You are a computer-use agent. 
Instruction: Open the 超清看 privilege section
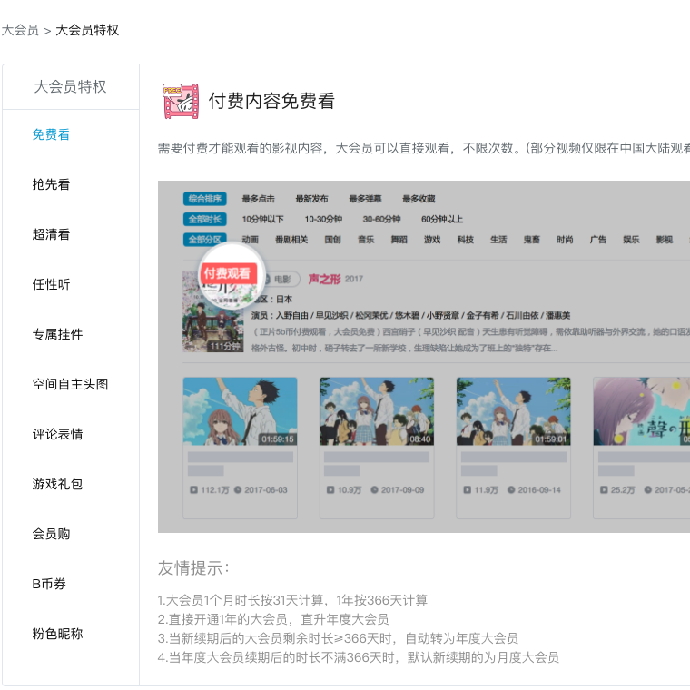51,234
